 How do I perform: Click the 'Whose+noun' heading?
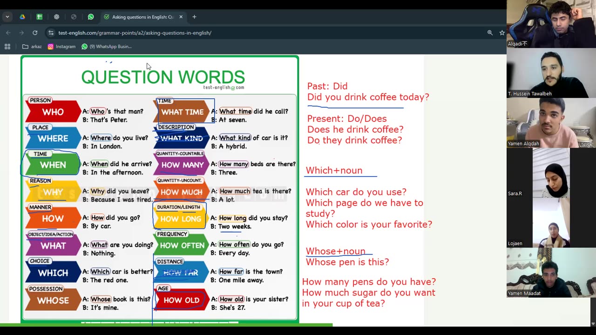335,251
